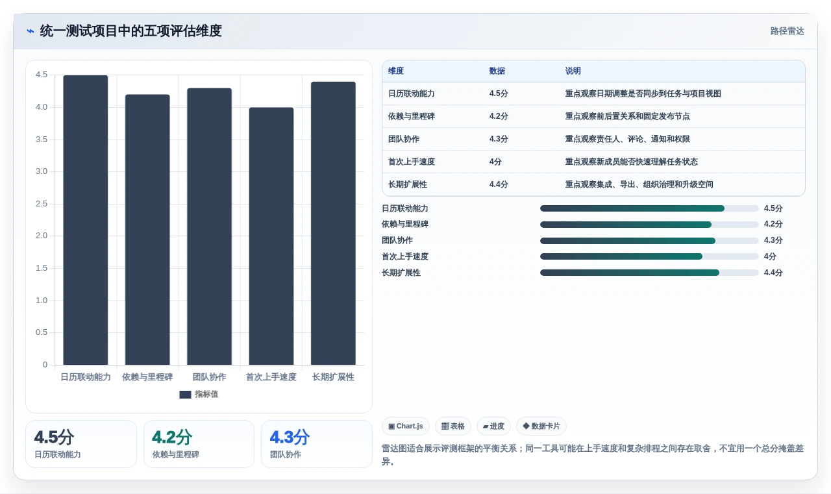Screen dimensions: 831x494
Task: Click the 首次上手速度 bar in chart
Action: tap(271, 236)
